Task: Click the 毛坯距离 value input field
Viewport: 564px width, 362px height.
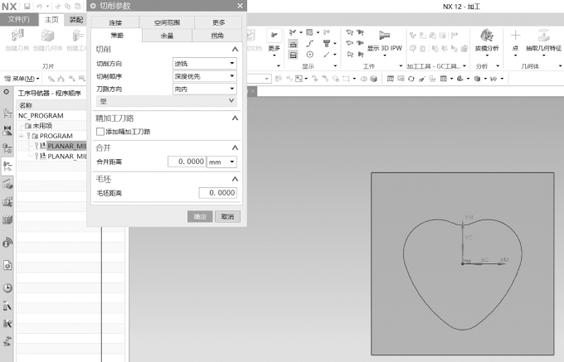Action: pyautogui.click(x=217, y=193)
